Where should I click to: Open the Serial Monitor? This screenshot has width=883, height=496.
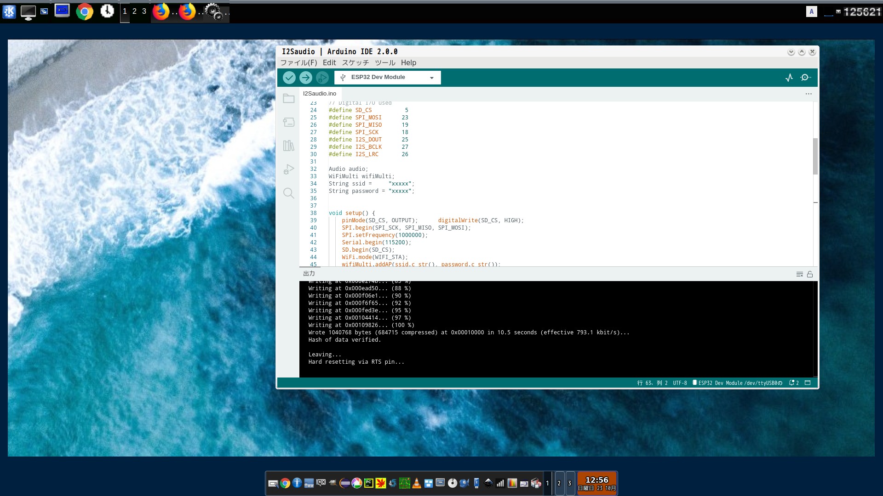(x=805, y=78)
